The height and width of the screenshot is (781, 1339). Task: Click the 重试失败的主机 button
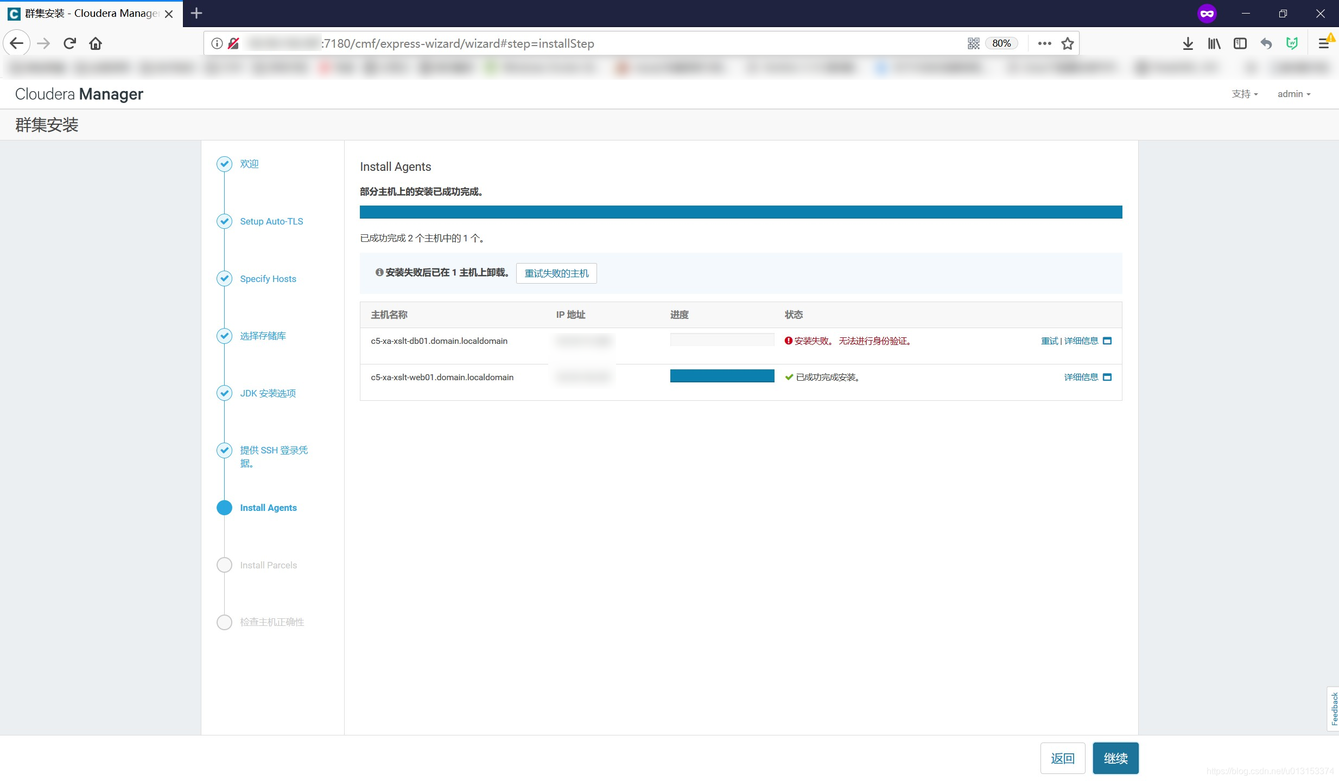point(556,273)
